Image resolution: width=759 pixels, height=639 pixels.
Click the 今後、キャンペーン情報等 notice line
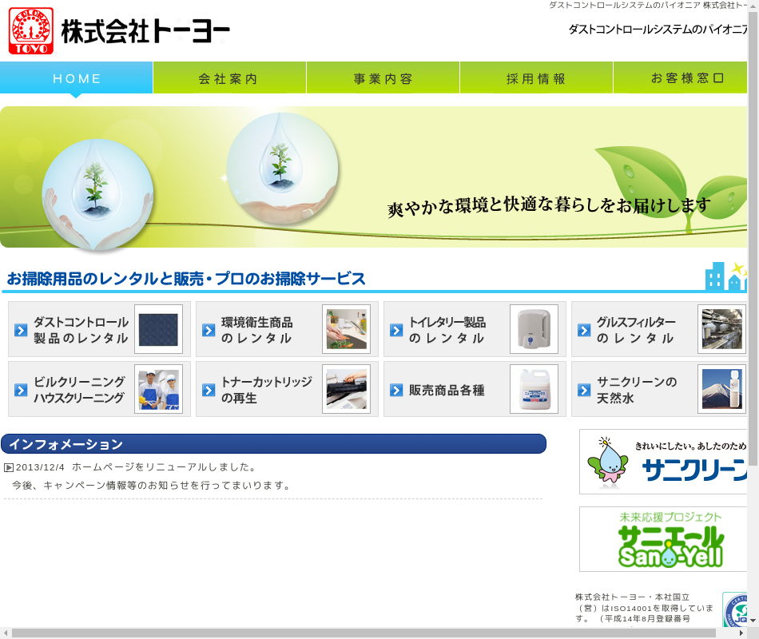(x=151, y=486)
